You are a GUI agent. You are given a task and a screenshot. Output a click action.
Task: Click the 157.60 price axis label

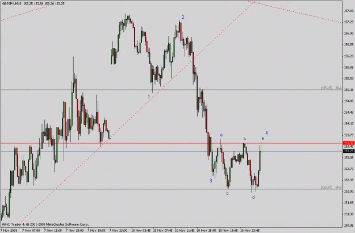point(349,11)
